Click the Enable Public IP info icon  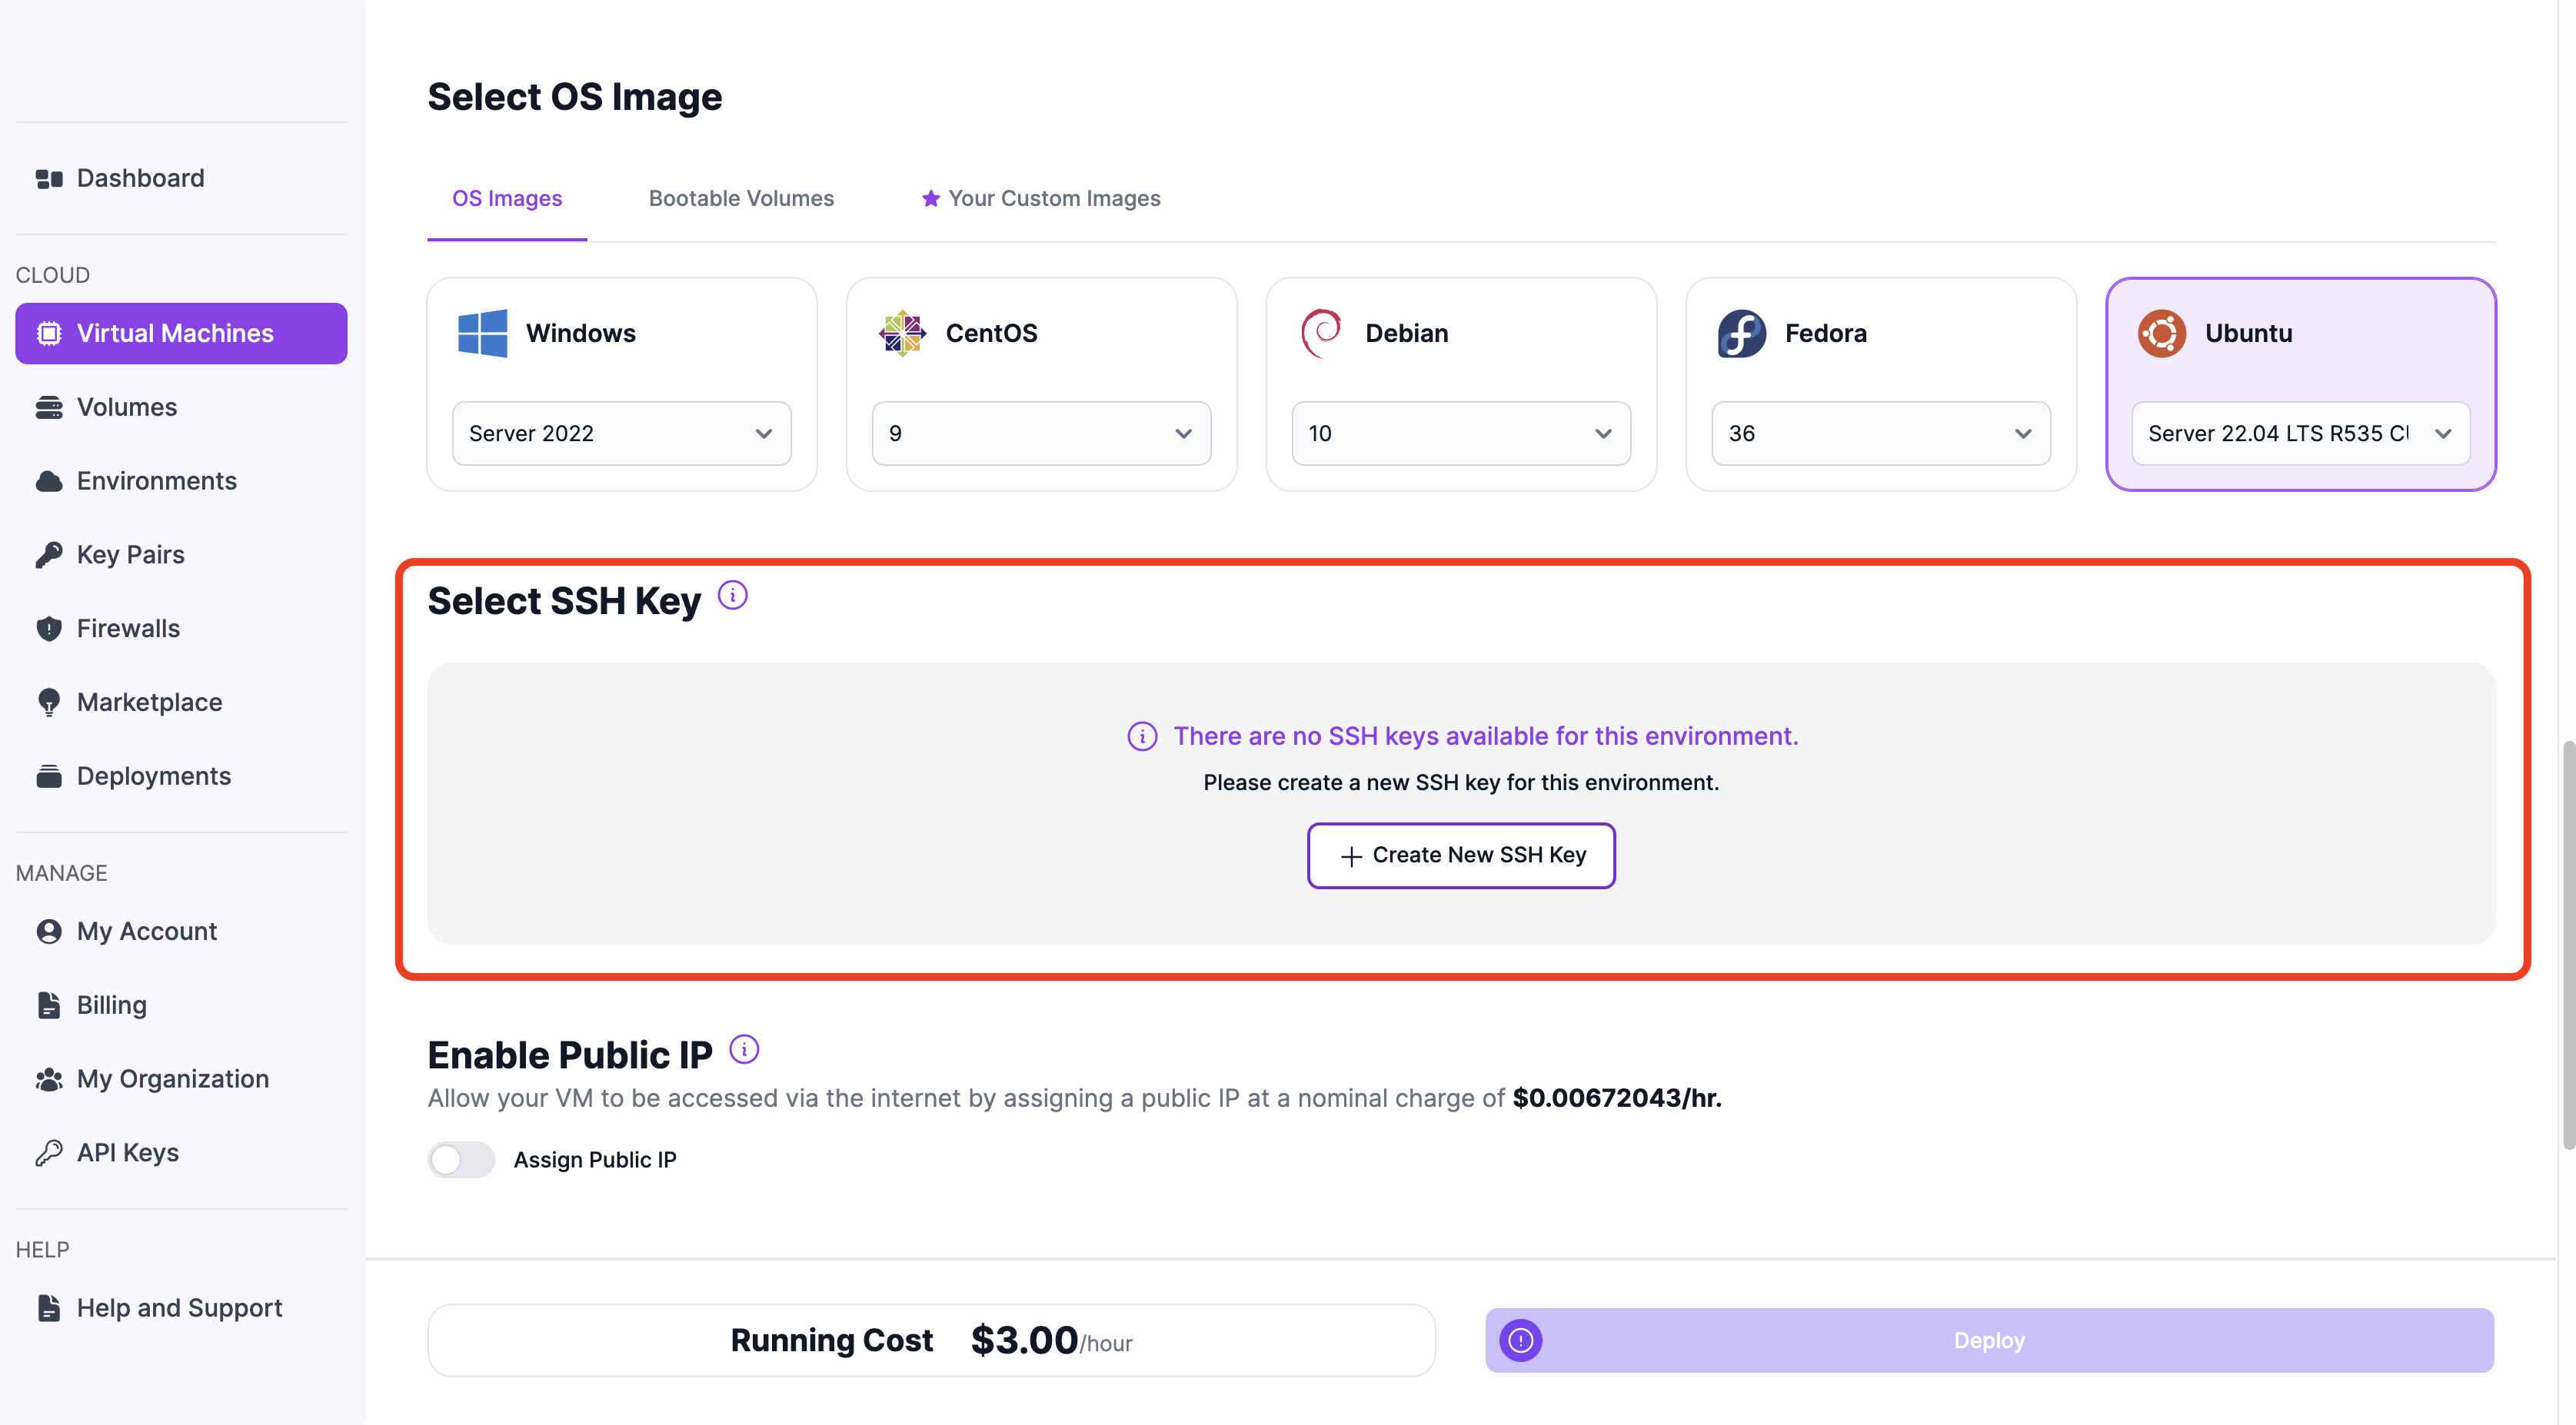point(744,1049)
